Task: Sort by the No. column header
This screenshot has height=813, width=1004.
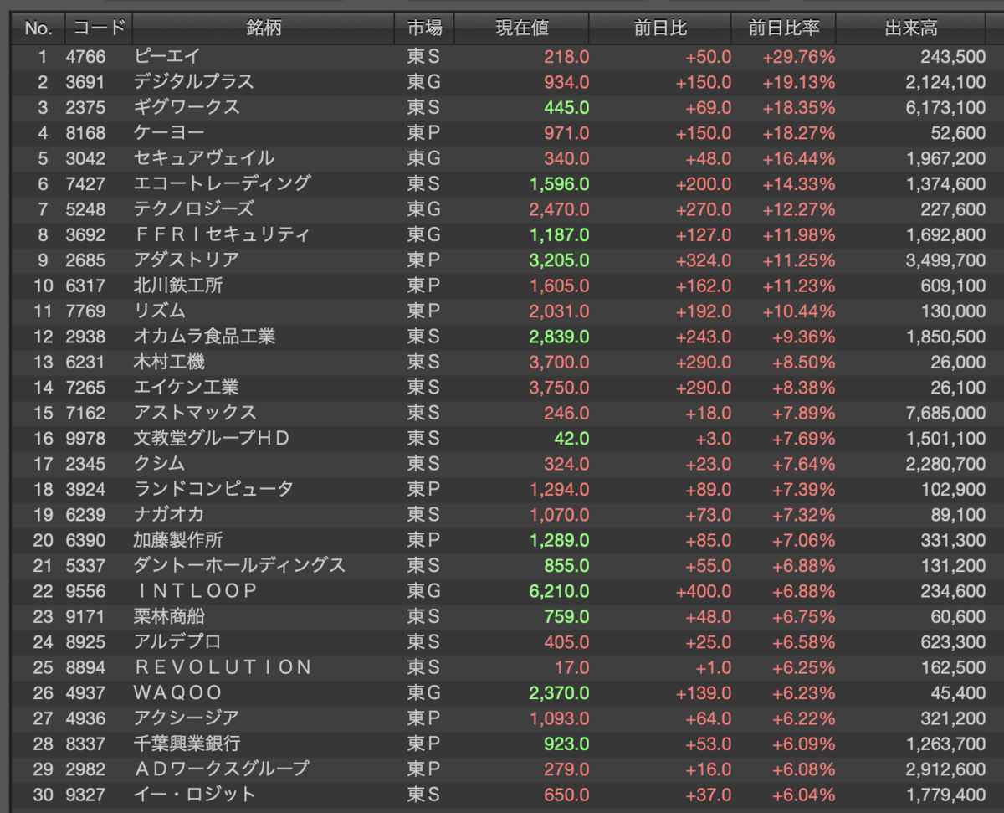Action: tap(38, 28)
